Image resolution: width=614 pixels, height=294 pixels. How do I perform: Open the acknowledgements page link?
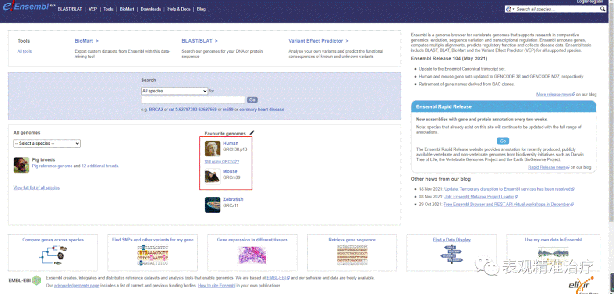pyautogui.click(x=77, y=286)
